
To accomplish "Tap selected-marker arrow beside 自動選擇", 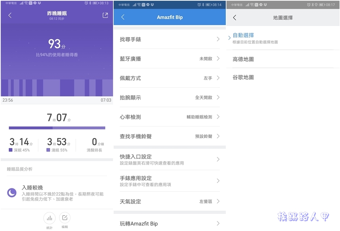I will pos(229,38).
